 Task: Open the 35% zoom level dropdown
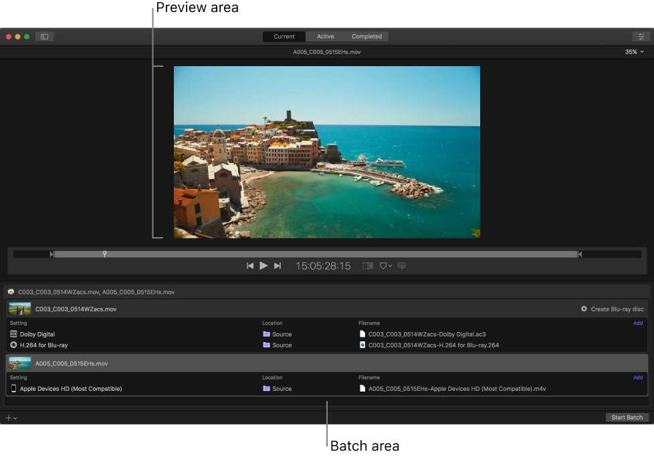pos(633,51)
